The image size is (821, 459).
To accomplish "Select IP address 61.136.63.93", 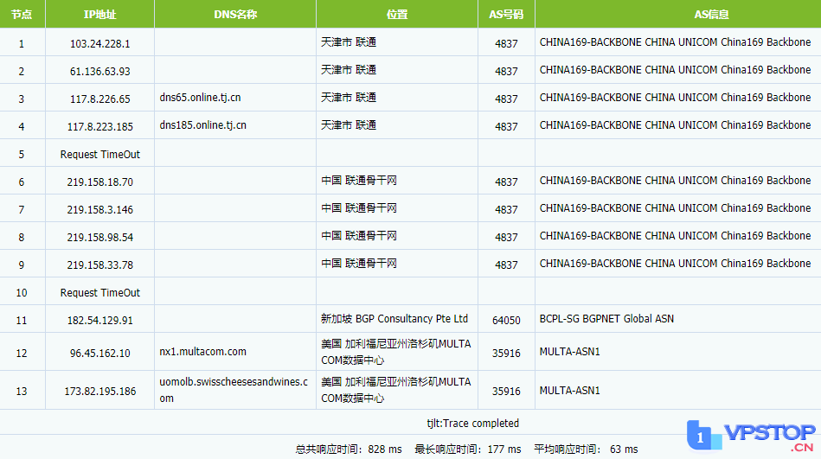I will click(100, 71).
